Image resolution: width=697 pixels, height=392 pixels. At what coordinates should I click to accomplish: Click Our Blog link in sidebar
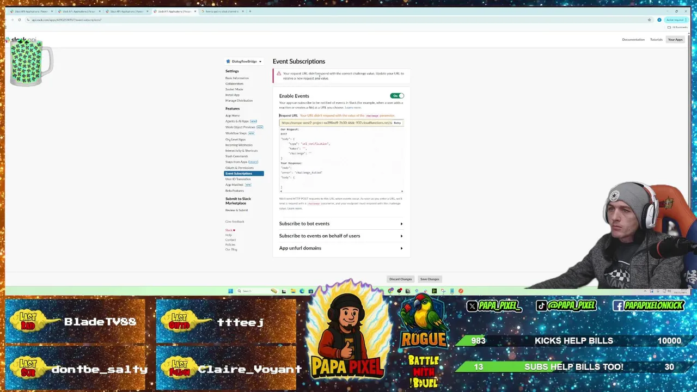tap(231, 250)
